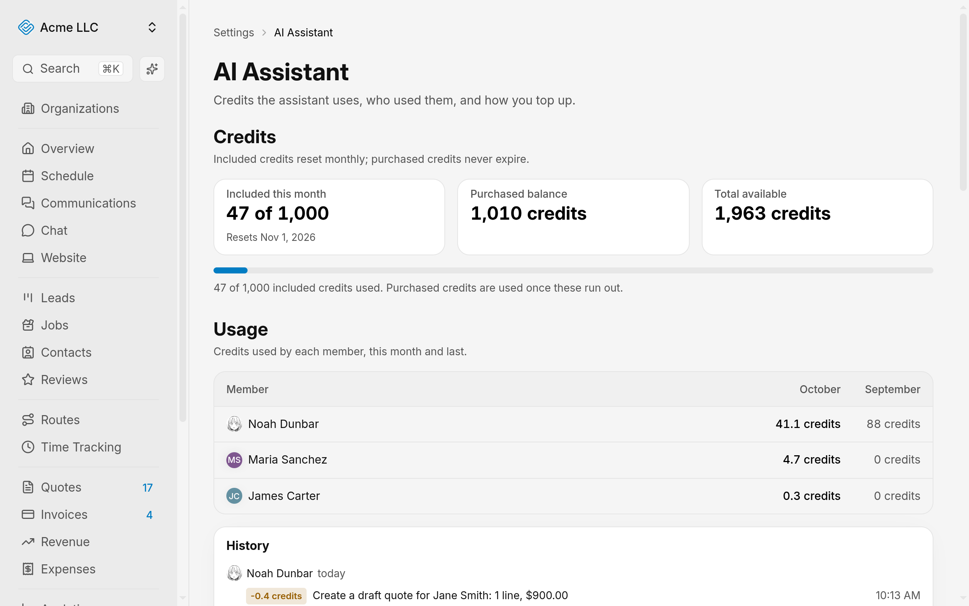Screen dimensions: 969x606
Task: Click the AI Assistant breadcrumb
Action: (303, 33)
